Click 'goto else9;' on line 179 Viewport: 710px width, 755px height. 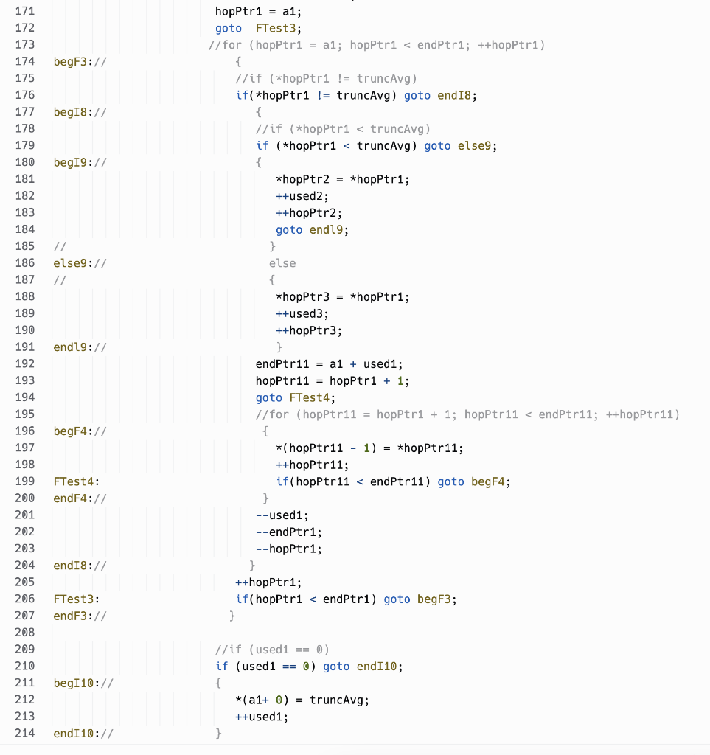[x=461, y=146]
